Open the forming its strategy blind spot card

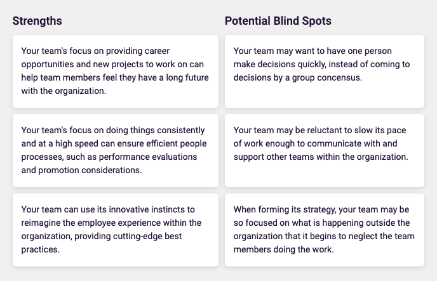[x=325, y=230]
